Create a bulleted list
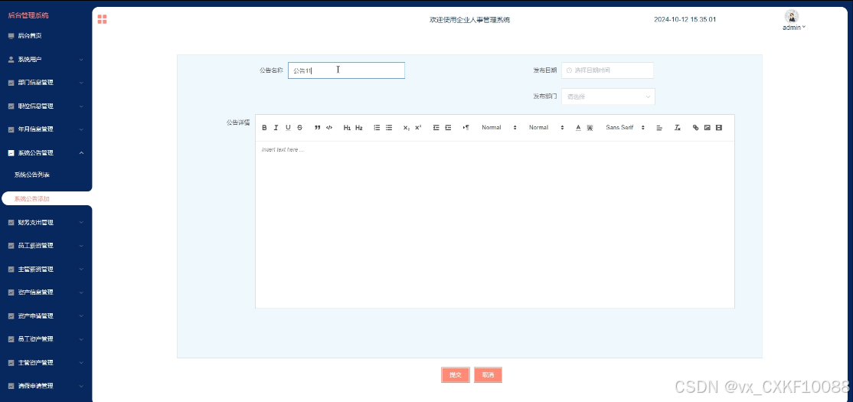Image resolution: width=853 pixels, height=402 pixels. [389, 128]
